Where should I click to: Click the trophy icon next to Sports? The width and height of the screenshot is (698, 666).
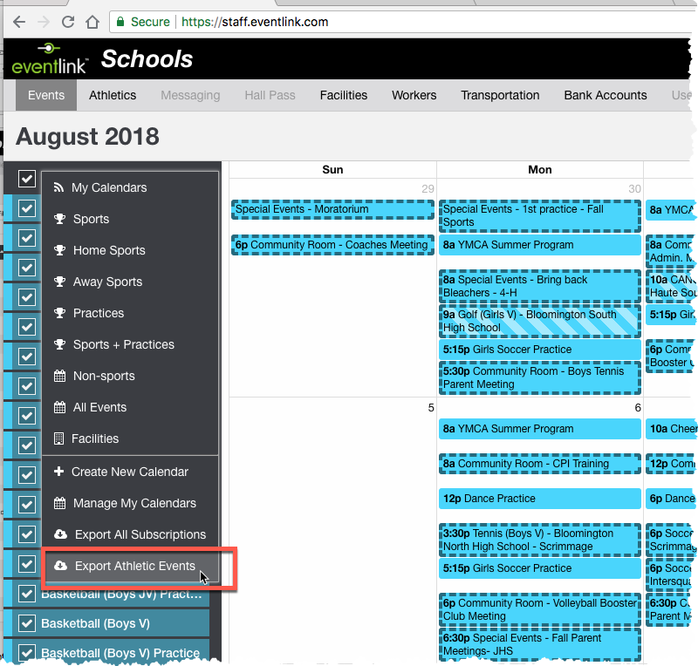click(x=59, y=219)
